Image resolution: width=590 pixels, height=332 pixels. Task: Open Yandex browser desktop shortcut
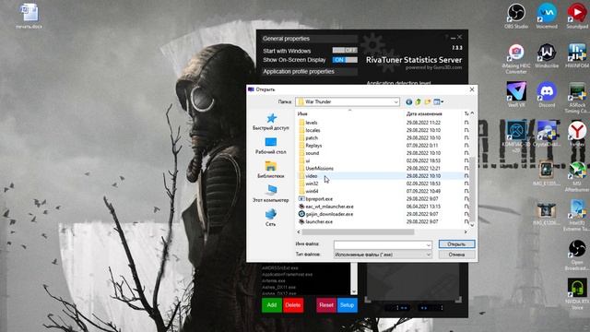pos(577,134)
